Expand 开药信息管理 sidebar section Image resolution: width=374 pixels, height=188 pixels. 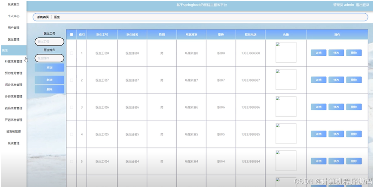(13, 120)
